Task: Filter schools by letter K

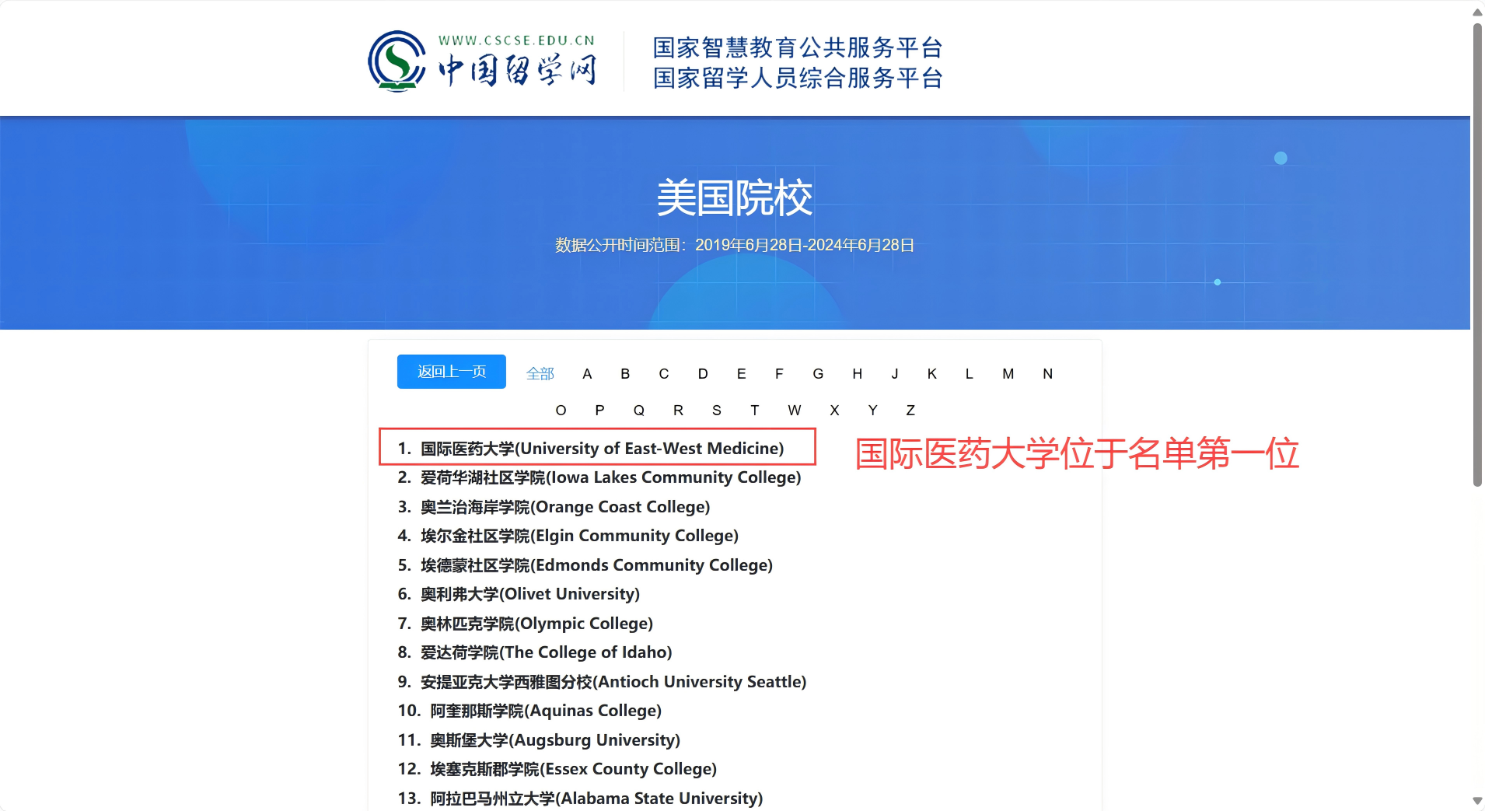Action: point(931,374)
